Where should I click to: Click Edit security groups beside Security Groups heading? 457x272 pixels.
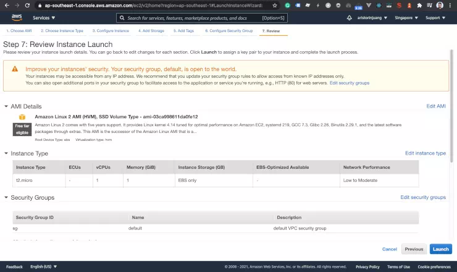[423, 197]
